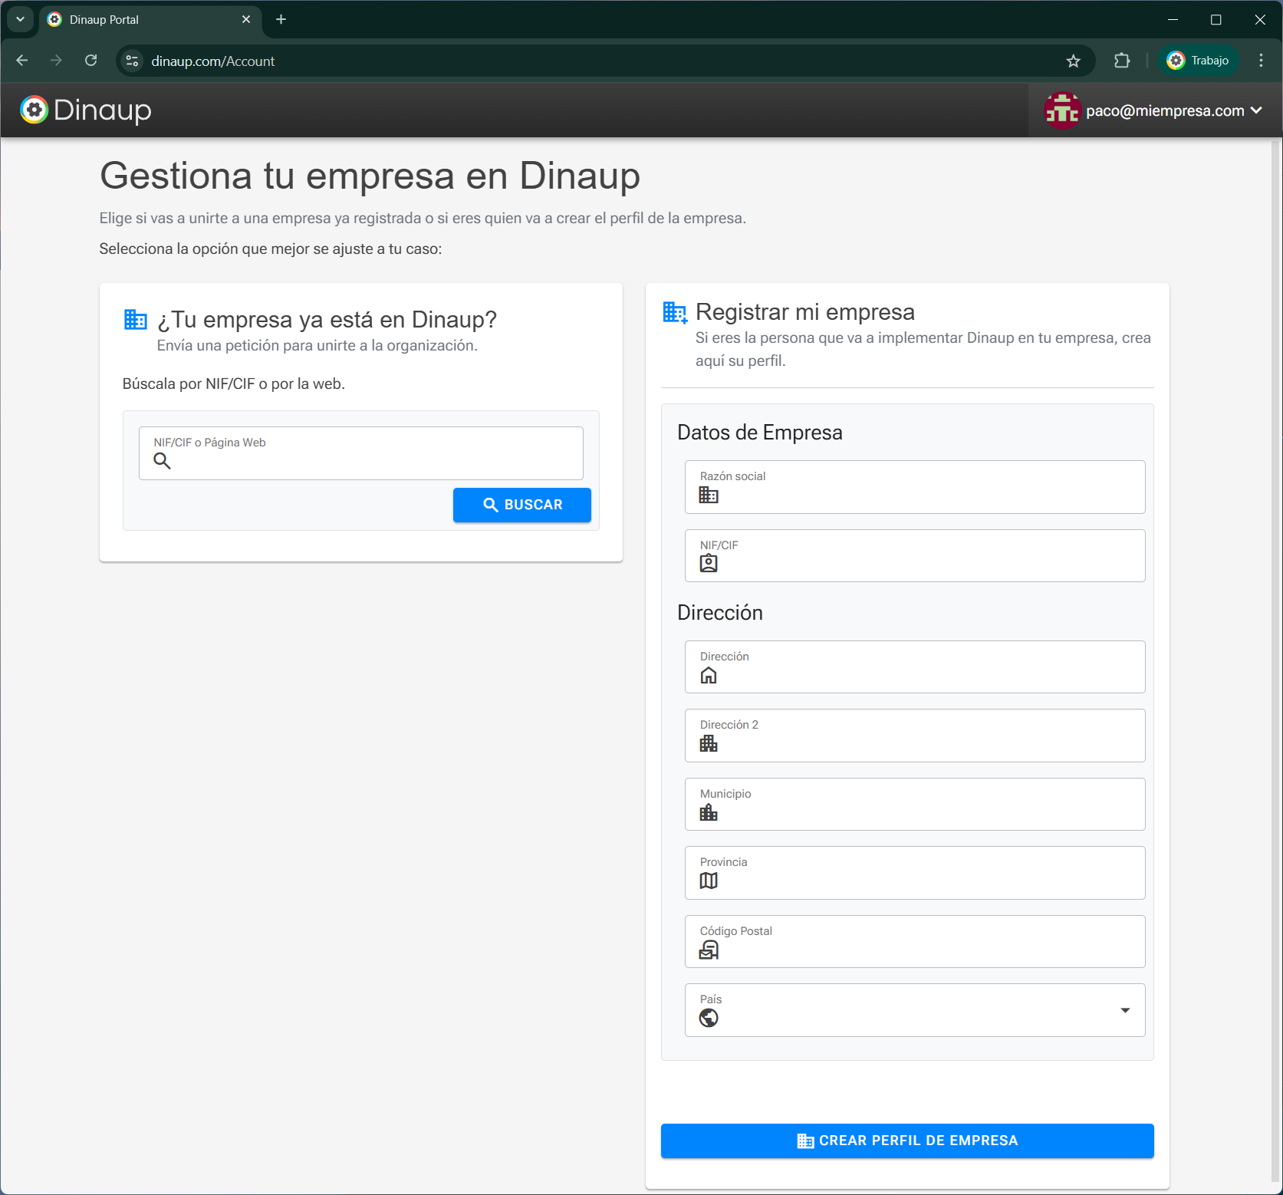Expand the paco@miempresa.com account menu
This screenshot has height=1195, width=1283.
[x=1255, y=110]
